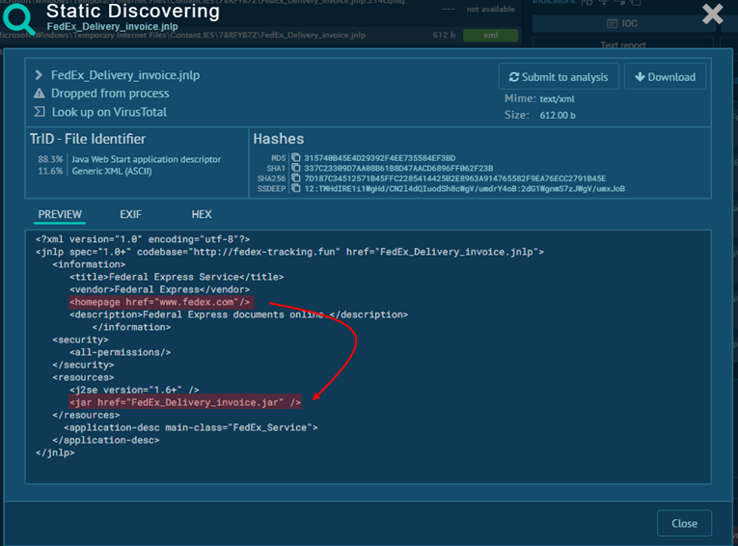The width and height of the screenshot is (738, 546).
Task: Close the Static Discovering dialog with the X
Action: pyautogui.click(x=713, y=14)
